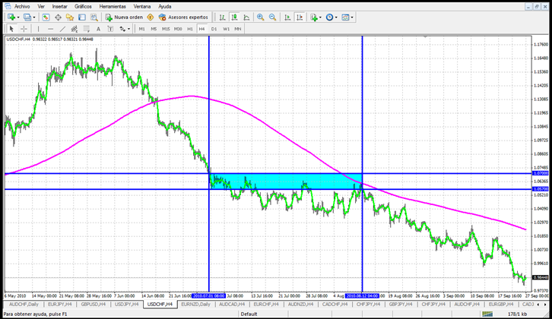Enable the M15 timeframe button
The width and height of the screenshot is (552, 319).
166,29
